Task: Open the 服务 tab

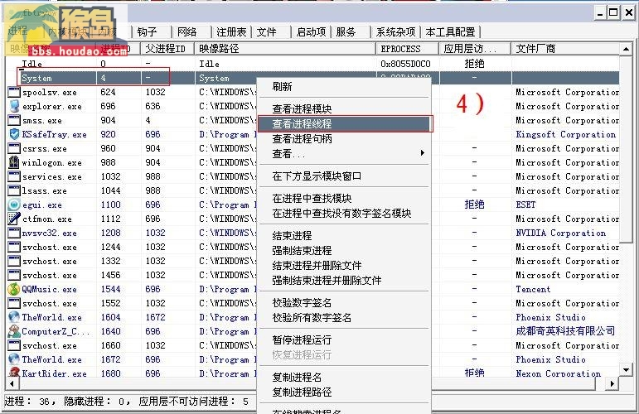Action: click(x=346, y=31)
